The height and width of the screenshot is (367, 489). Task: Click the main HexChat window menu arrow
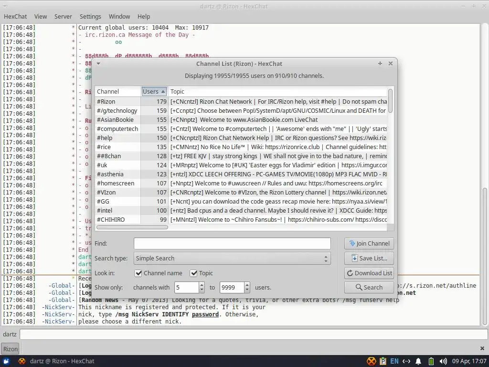pyautogui.click(x=5, y=6)
